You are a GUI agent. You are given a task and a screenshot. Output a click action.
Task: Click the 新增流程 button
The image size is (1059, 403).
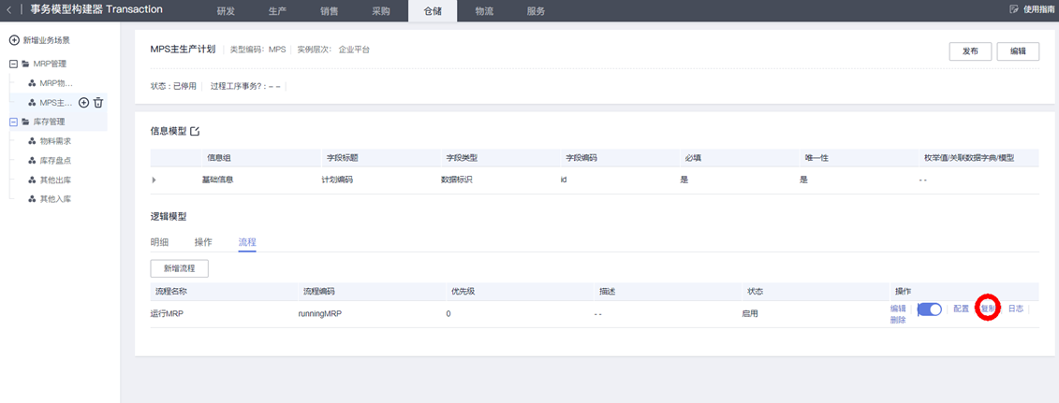coord(179,268)
